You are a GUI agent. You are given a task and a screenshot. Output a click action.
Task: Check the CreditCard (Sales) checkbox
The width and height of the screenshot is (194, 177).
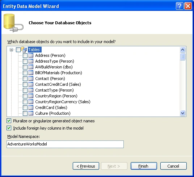[25, 108]
